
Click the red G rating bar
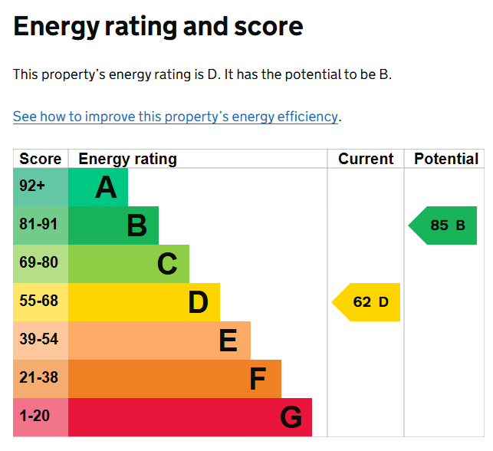click(x=190, y=417)
